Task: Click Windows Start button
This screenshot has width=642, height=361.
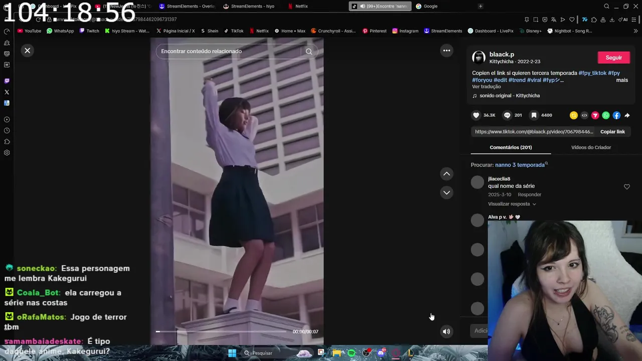Action: coord(232,353)
